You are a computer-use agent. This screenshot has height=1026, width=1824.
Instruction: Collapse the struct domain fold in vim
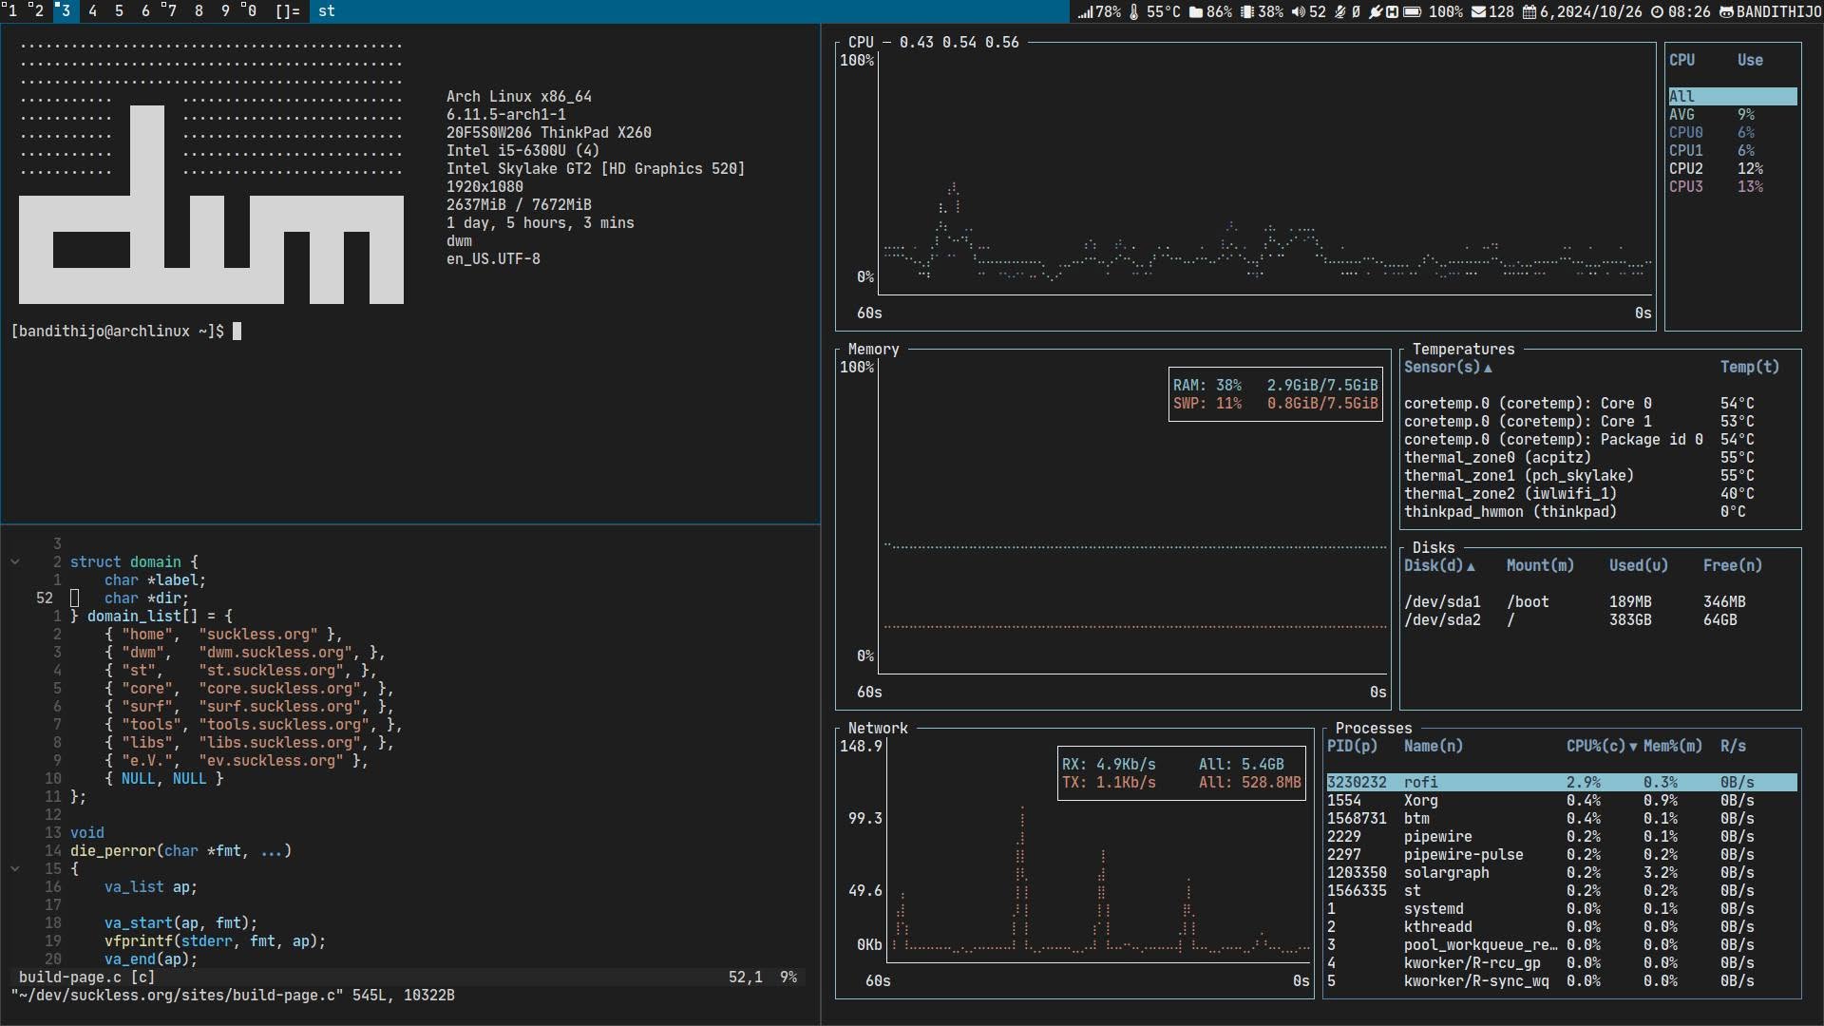pyautogui.click(x=15, y=562)
